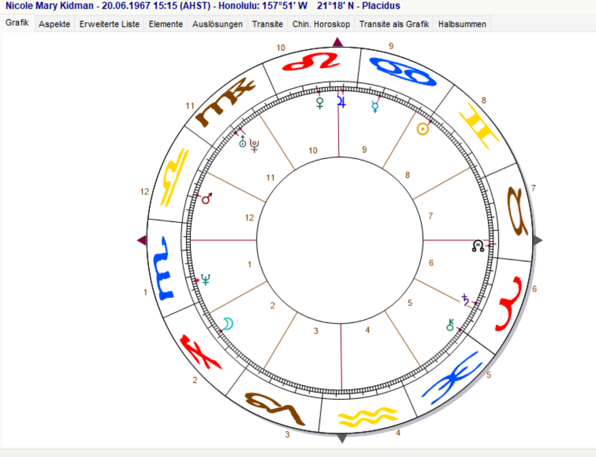The height and width of the screenshot is (457, 596).
Task: Click the red Leo zodiac sign
Action: (310, 62)
